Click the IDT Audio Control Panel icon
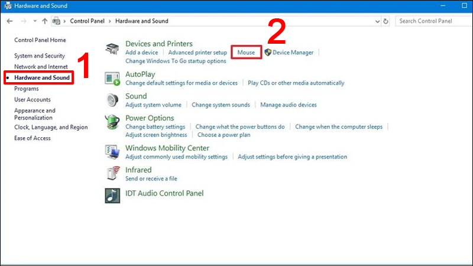Viewport: 473px width, 266px height. pos(112,196)
